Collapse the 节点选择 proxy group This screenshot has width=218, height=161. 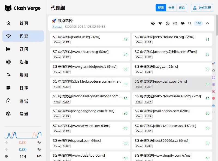coord(208,23)
